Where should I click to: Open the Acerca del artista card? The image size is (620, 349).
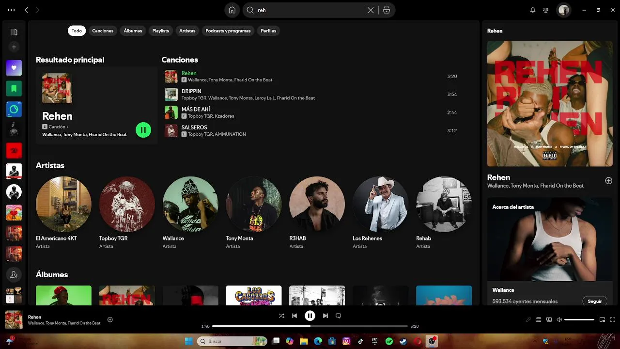click(x=550, y=251)
